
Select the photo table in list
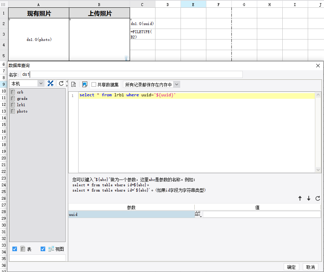tap(22, 111)
